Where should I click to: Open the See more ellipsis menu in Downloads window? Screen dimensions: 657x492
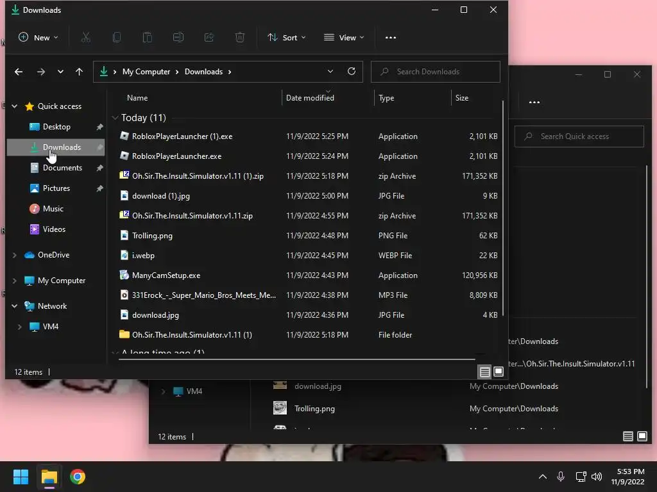(391, 38)
